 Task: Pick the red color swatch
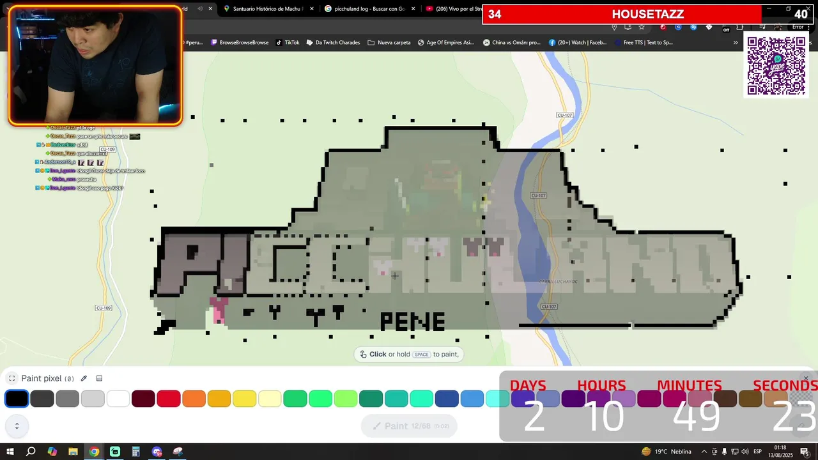[169, 399]
